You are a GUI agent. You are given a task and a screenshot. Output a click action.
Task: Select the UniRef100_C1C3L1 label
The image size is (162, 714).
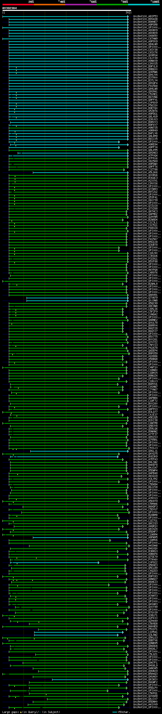[x=145, y=222]
